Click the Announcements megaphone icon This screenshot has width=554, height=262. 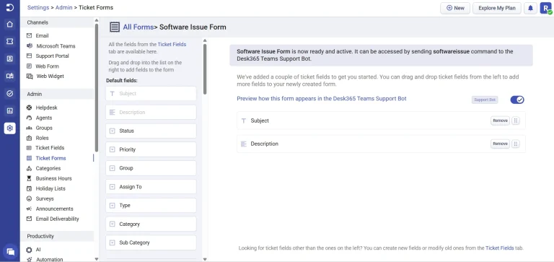pyautogui.click(x=29, y=209)
